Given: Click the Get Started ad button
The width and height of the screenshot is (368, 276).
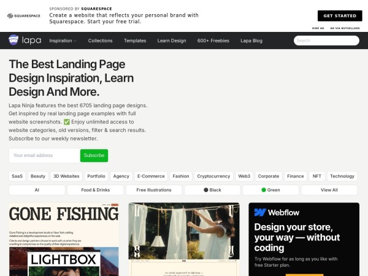Looking at the screenshot, I should [340, 16].
